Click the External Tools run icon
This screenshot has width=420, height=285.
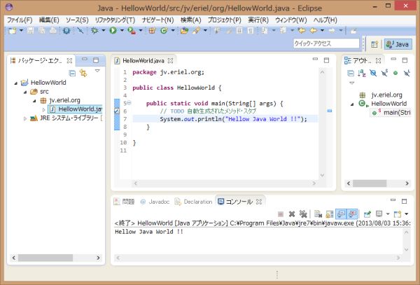[x=132, y=31]
